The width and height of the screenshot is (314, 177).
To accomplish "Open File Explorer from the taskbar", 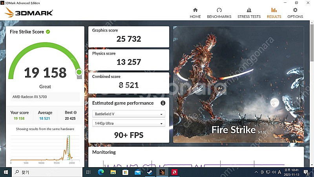I will click(113, 172).
